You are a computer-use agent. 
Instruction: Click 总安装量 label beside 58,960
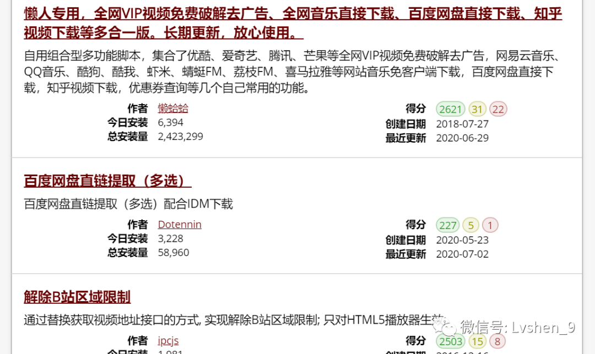(x=127, y=252)
